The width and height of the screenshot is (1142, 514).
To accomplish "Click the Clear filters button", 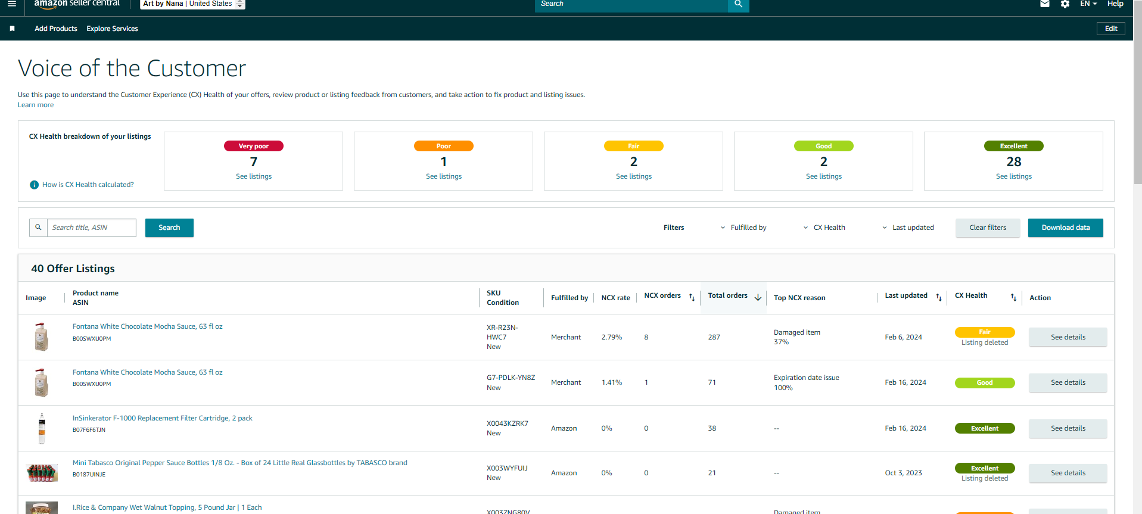I will 988,228.
